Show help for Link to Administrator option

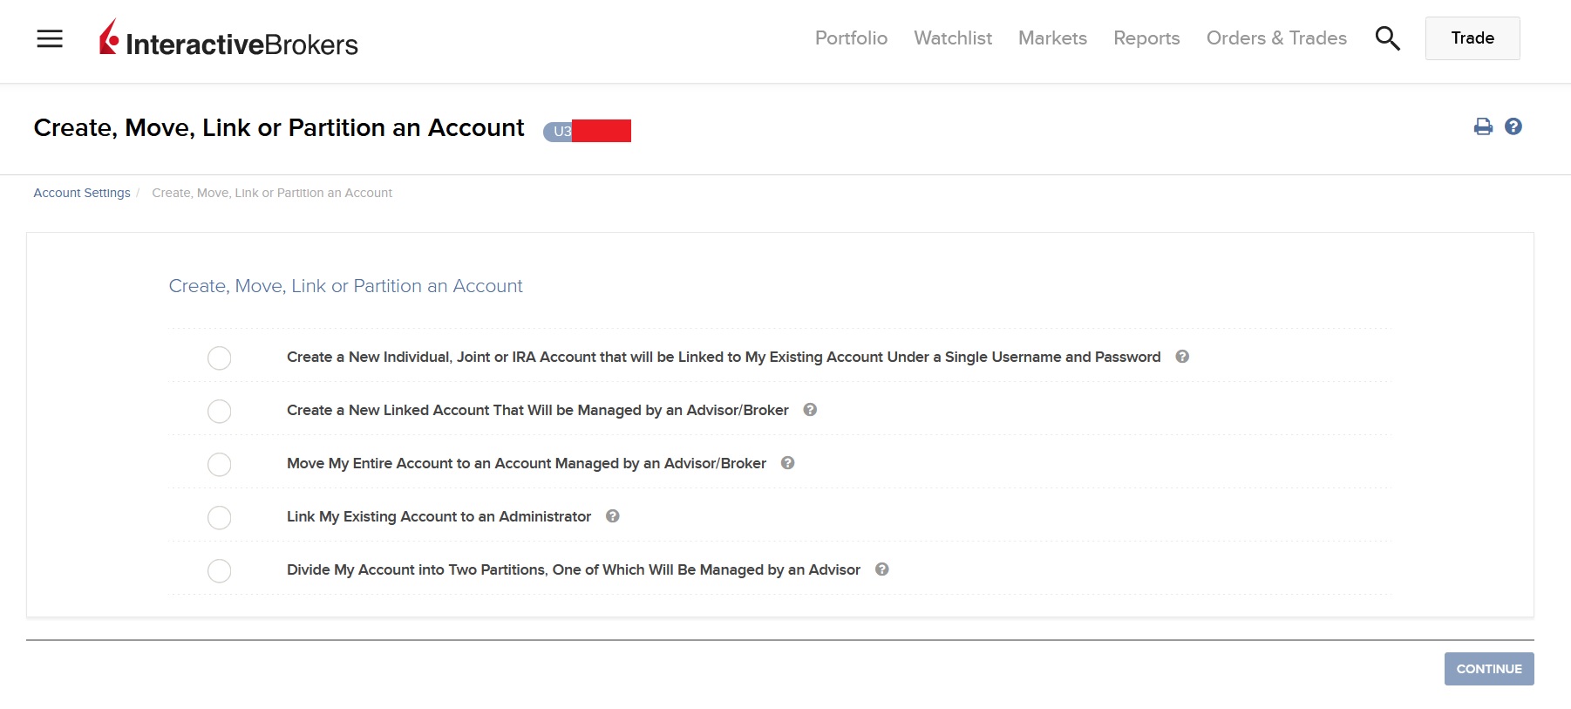pyautogui.click(x=613, y=516)
